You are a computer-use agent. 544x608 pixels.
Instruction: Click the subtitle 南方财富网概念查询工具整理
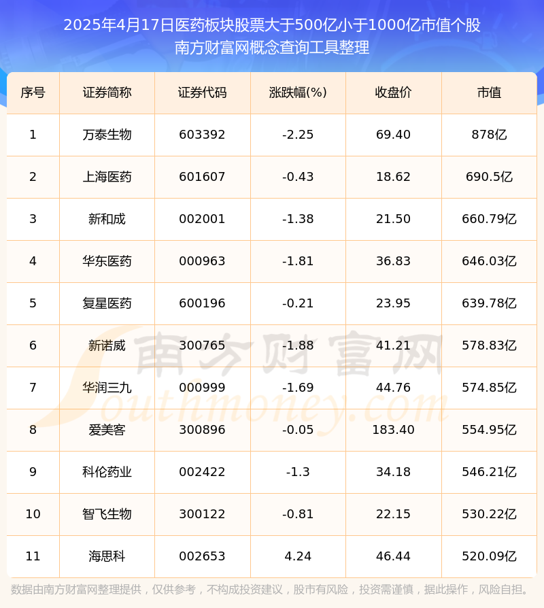click(x=272, y=48)
